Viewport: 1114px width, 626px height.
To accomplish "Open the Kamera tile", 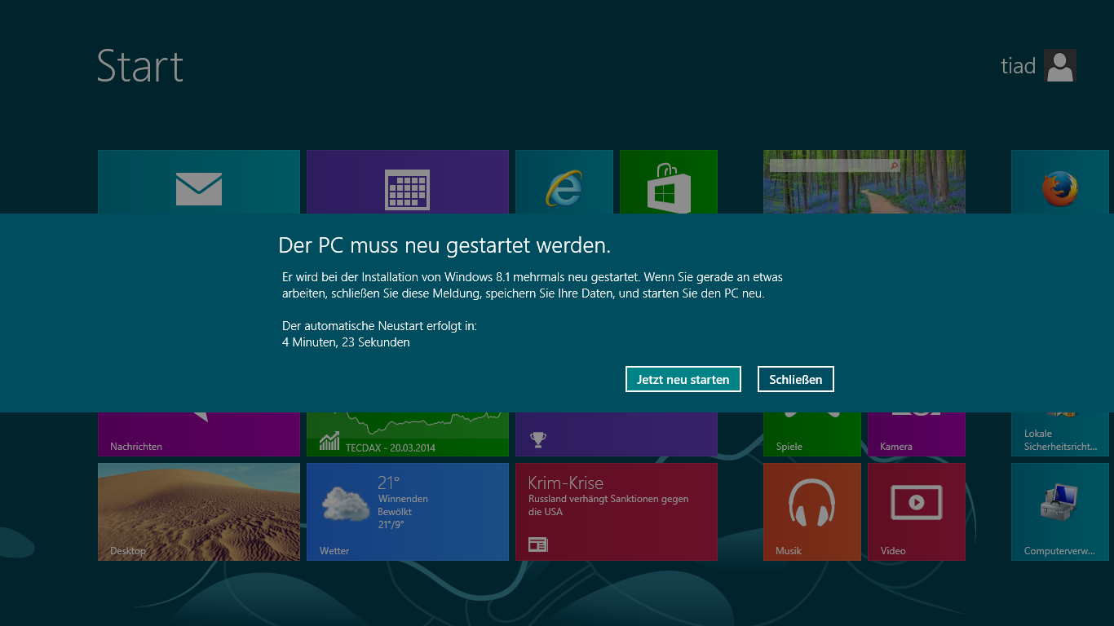I will (x=916, y=435).
